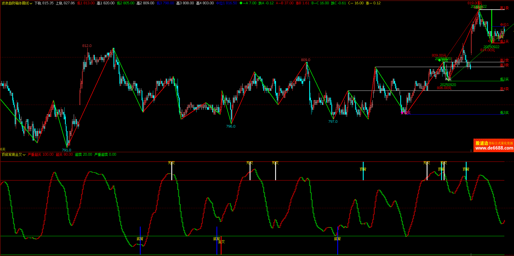Click the 严重超买 100.00 indicator value
The image size is (514, 256).
(41, 154)
